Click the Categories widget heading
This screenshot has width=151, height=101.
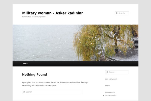[x=110, y=92]
